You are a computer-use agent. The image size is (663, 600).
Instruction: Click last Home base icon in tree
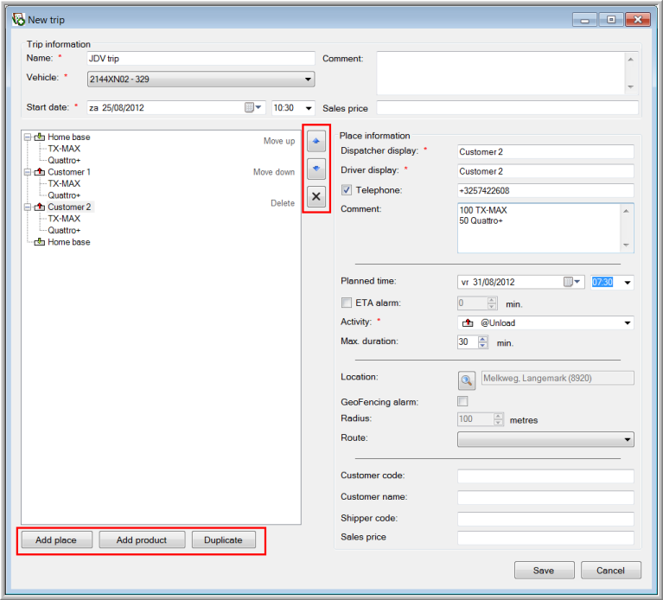tap(40, 242)
